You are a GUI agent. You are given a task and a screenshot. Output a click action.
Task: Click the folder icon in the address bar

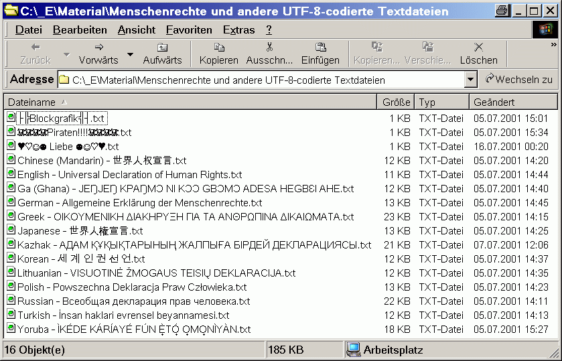(64, 80)
